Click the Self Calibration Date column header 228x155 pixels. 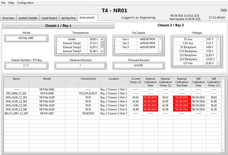click(199, 82)
